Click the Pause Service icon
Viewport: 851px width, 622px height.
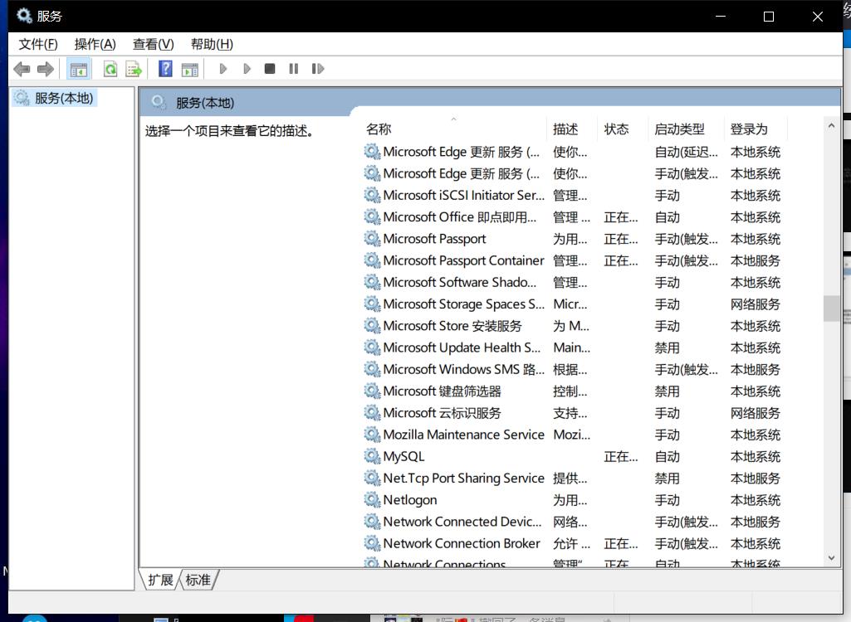tap(294, 69)
